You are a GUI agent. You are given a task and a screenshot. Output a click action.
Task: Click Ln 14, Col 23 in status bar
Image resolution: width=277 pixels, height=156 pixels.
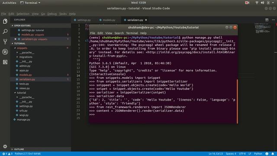pos(216,154)
